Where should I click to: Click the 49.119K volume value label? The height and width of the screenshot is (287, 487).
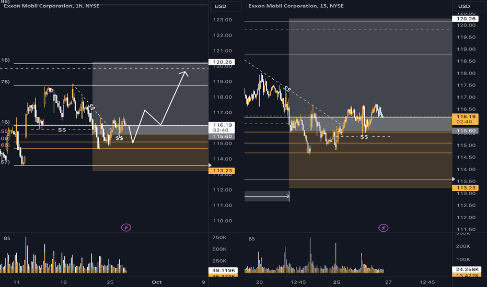223,270
